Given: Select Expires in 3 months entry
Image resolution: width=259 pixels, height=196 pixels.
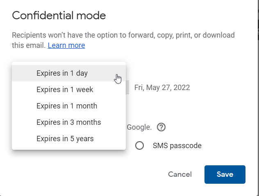Looking at the screenshot, I should (x=69, y=122).
